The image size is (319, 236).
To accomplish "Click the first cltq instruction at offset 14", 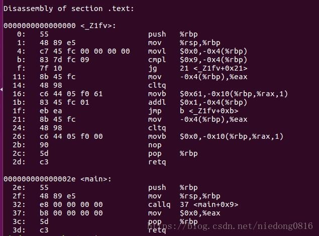I will (157, 85).
